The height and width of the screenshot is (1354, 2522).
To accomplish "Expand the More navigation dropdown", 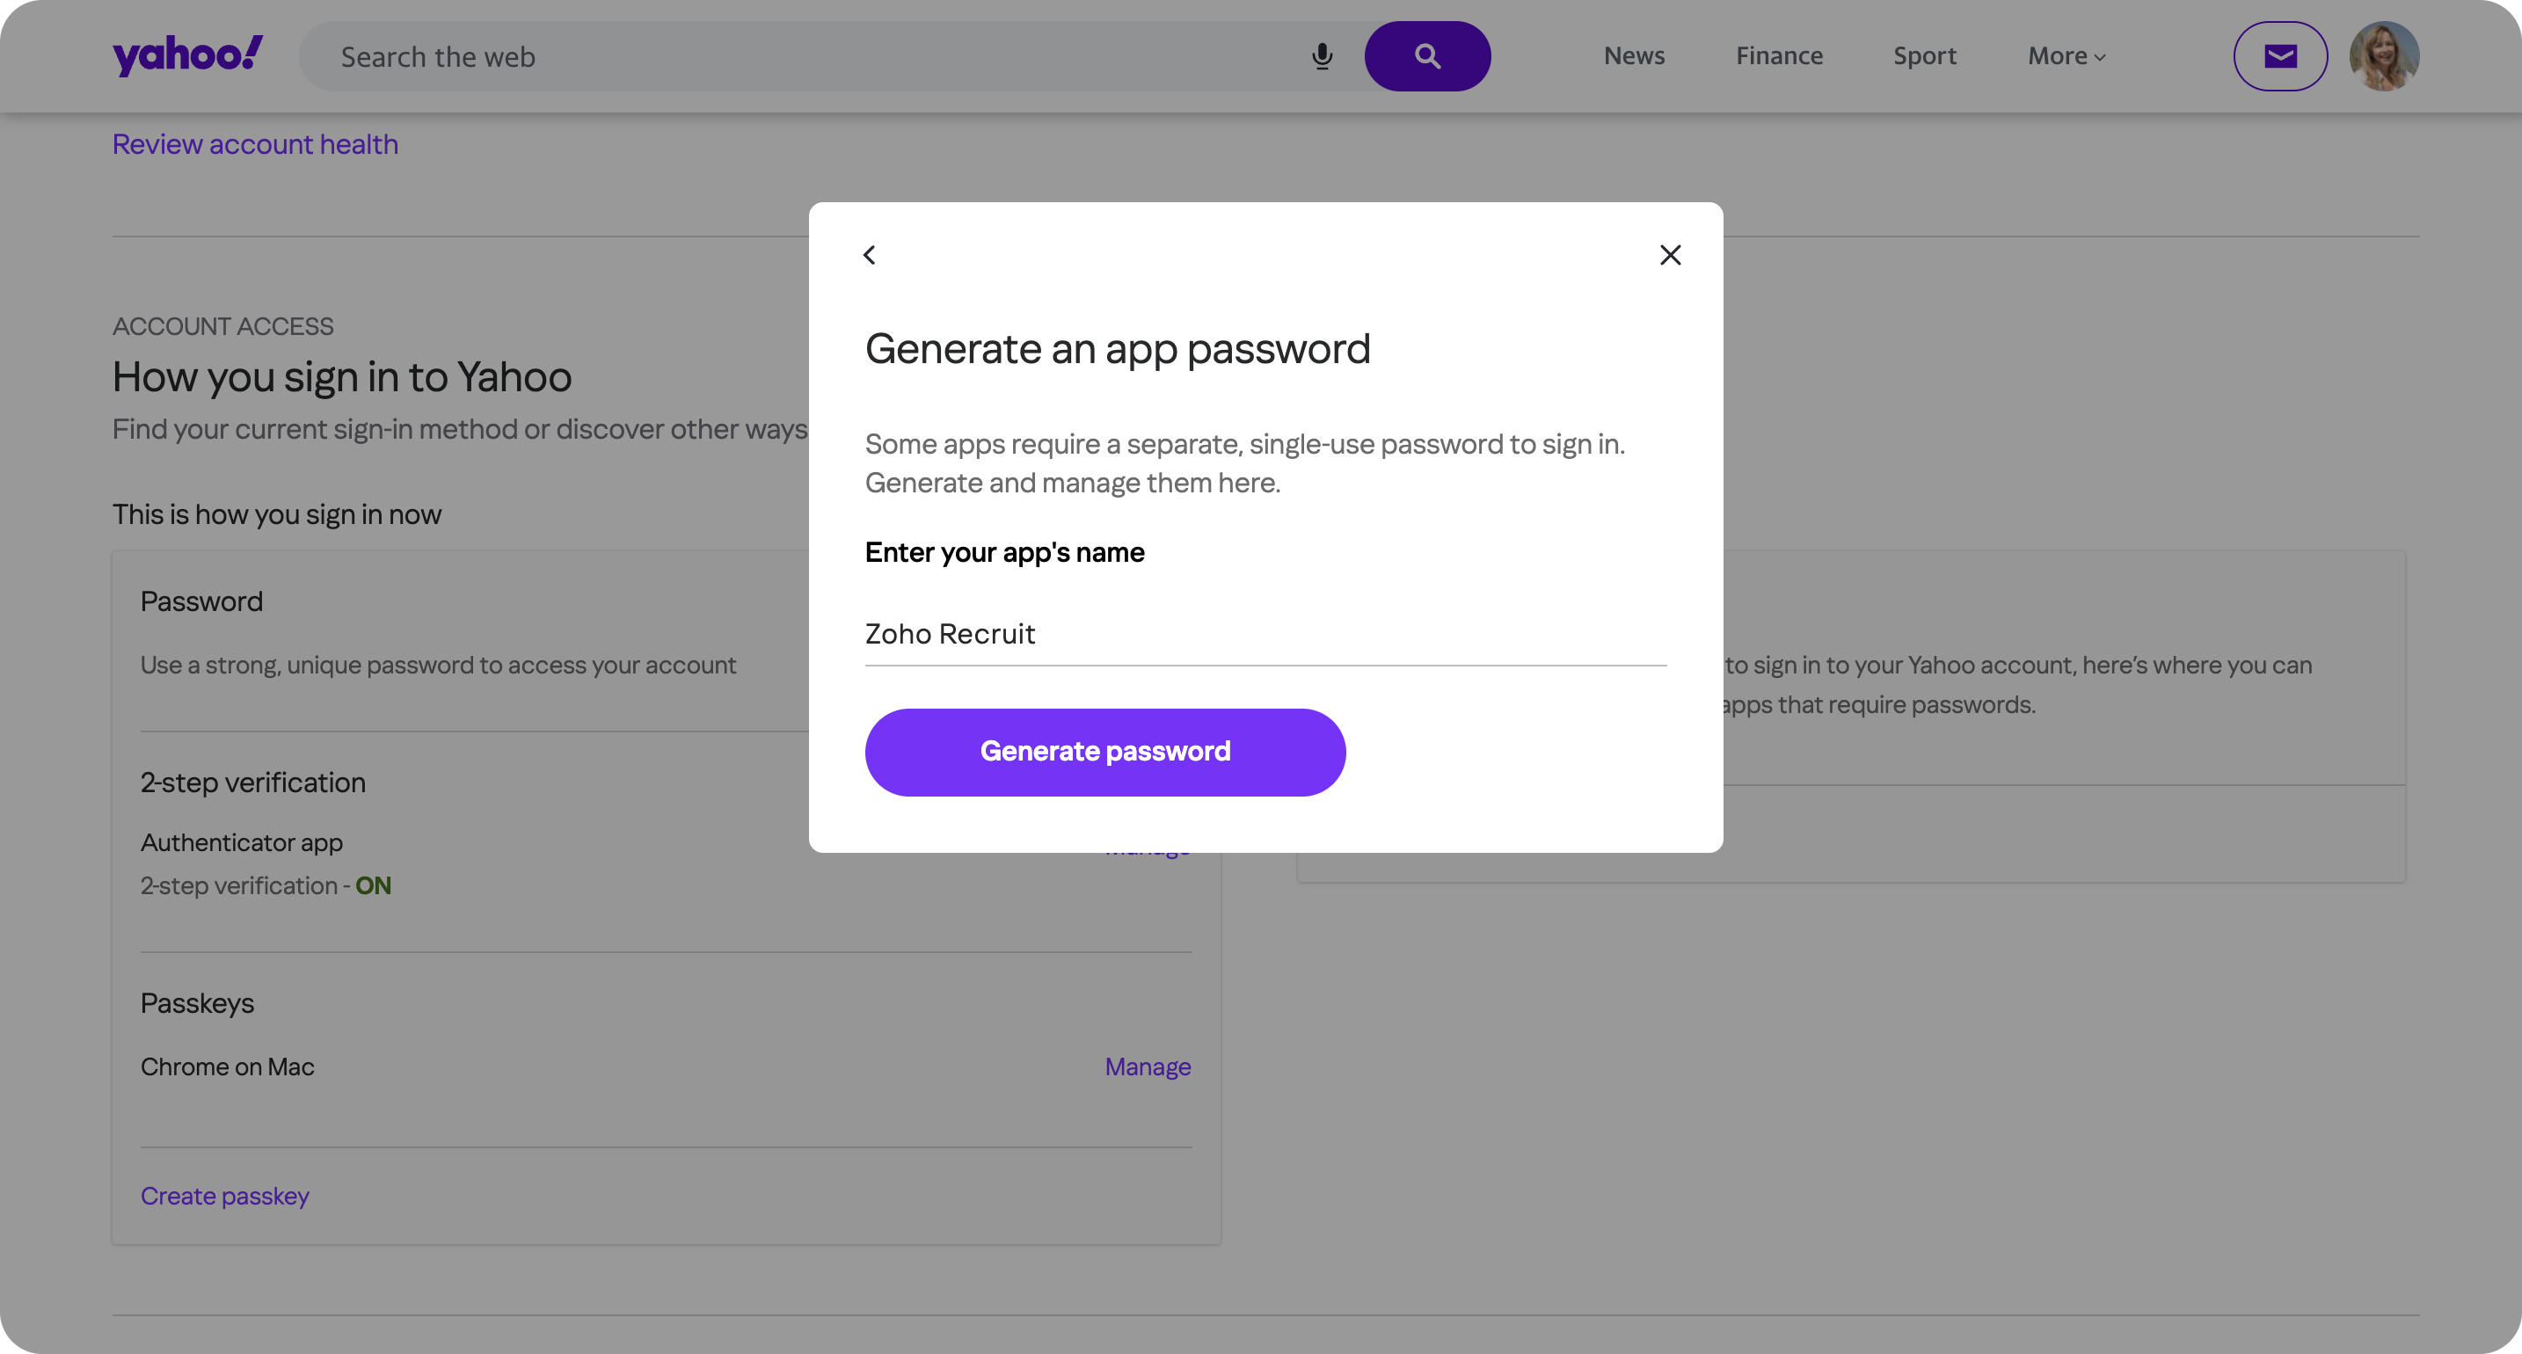I will point(2066,57).
